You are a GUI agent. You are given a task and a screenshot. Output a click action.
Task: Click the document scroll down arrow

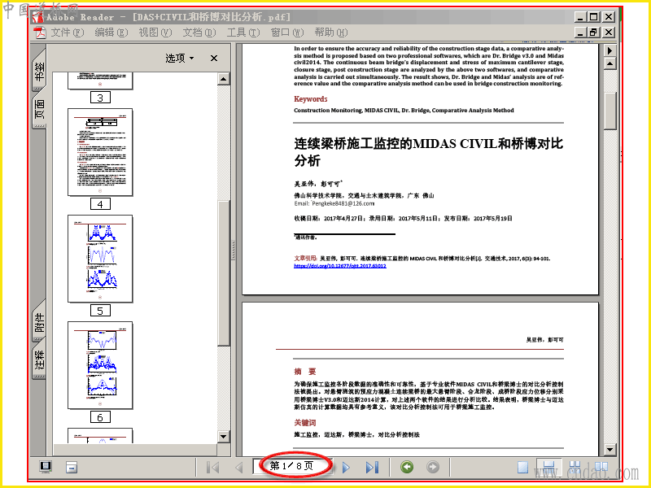[609, 449]
